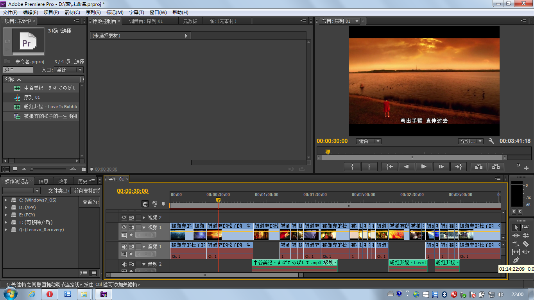Show more transport buttons chevron
The width and height of the screenshot is (534, 300).
pyautogui.click(x=518, y=165)
